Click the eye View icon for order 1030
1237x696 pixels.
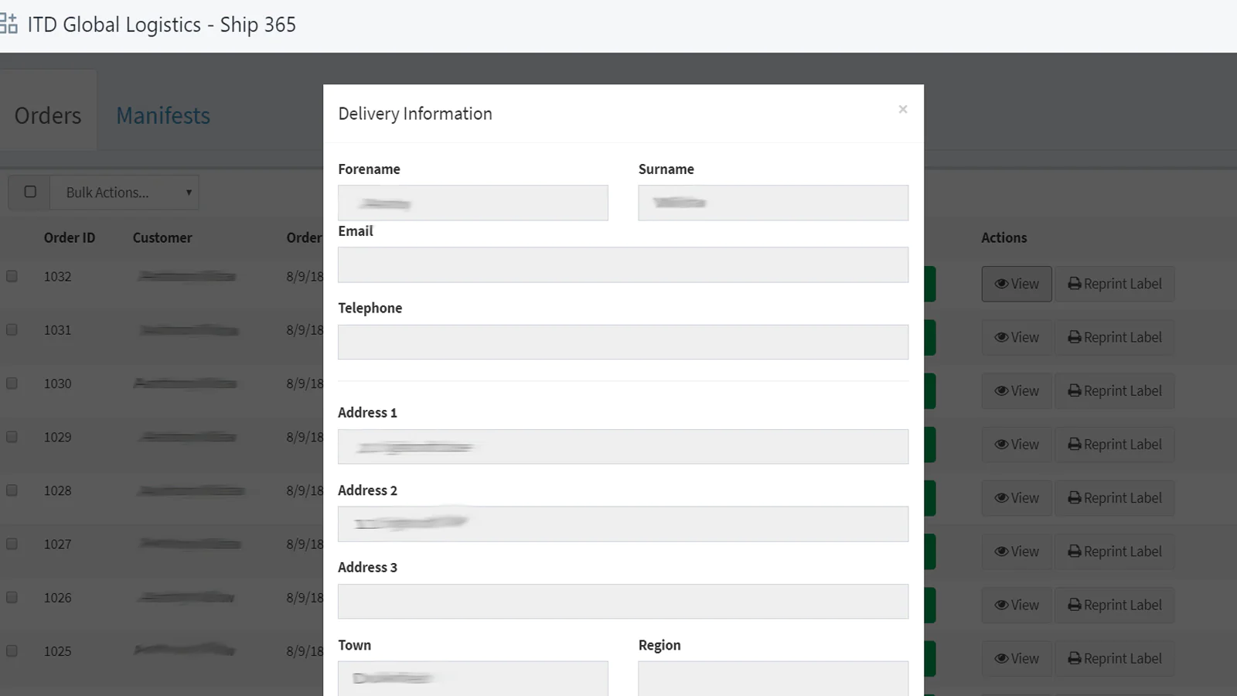pyautogui.click(x=1001, y=391)
